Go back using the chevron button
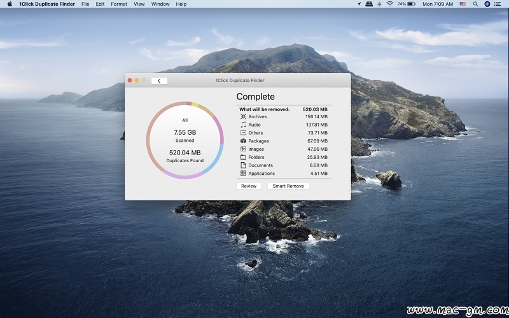This screenshot has height=318, width=509. coord(159,81)
